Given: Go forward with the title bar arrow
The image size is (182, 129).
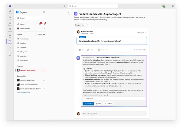Looking at the screenshot, I should 65,6.
